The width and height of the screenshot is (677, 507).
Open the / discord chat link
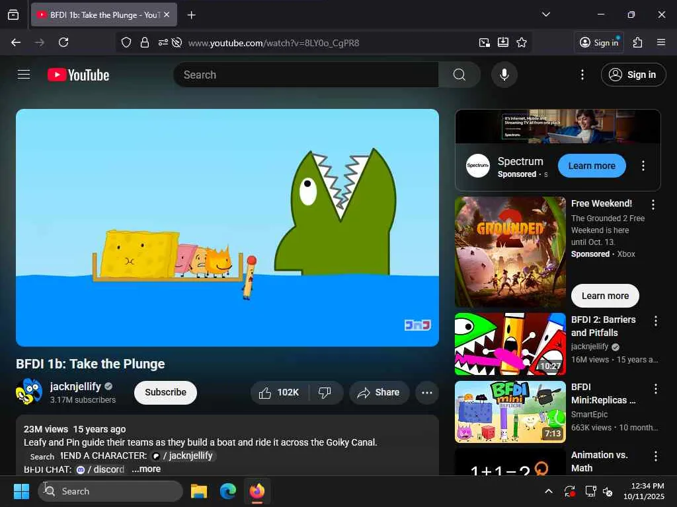pos(100,469)
